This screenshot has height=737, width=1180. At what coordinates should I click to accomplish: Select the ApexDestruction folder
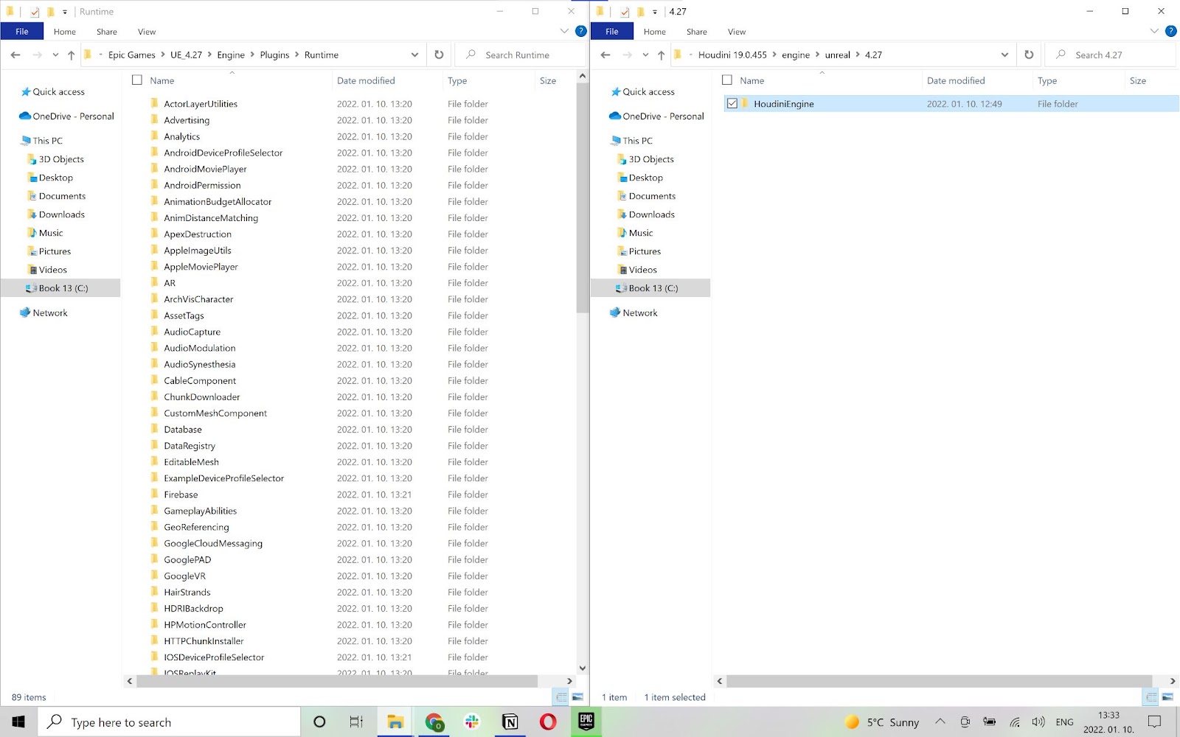198,234
